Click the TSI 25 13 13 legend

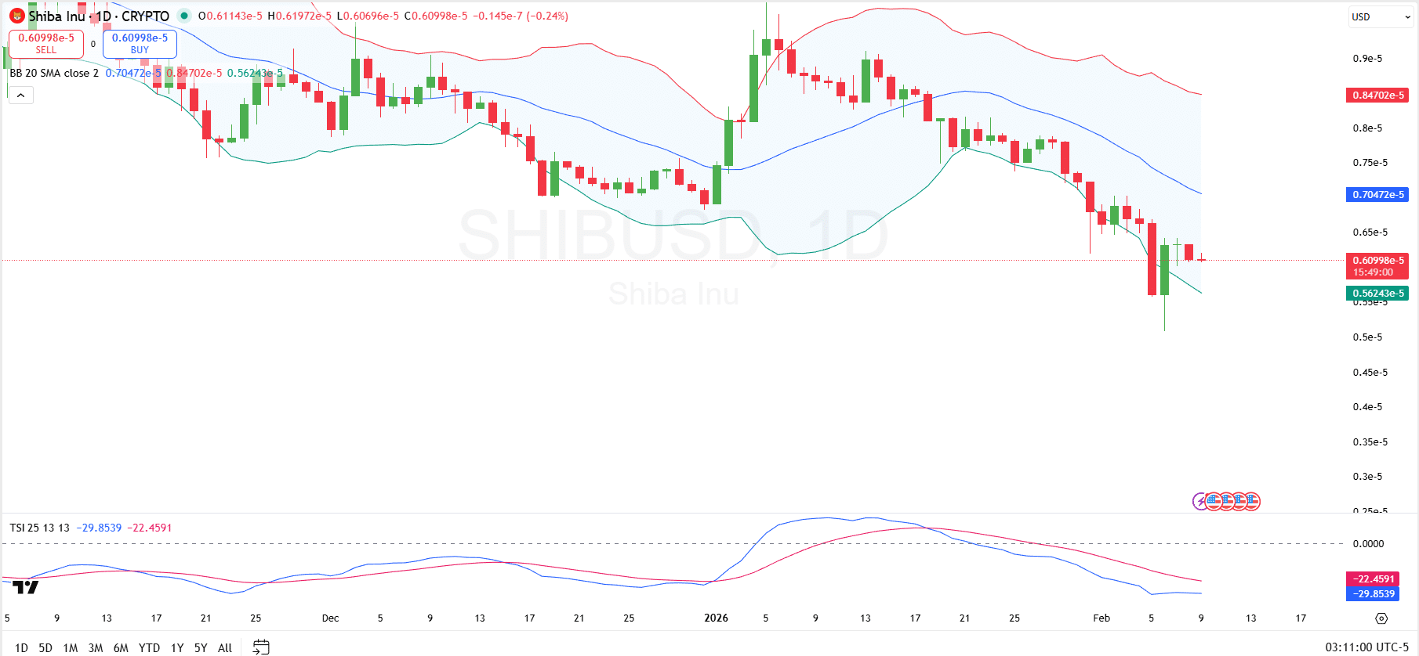pos(39,528)
